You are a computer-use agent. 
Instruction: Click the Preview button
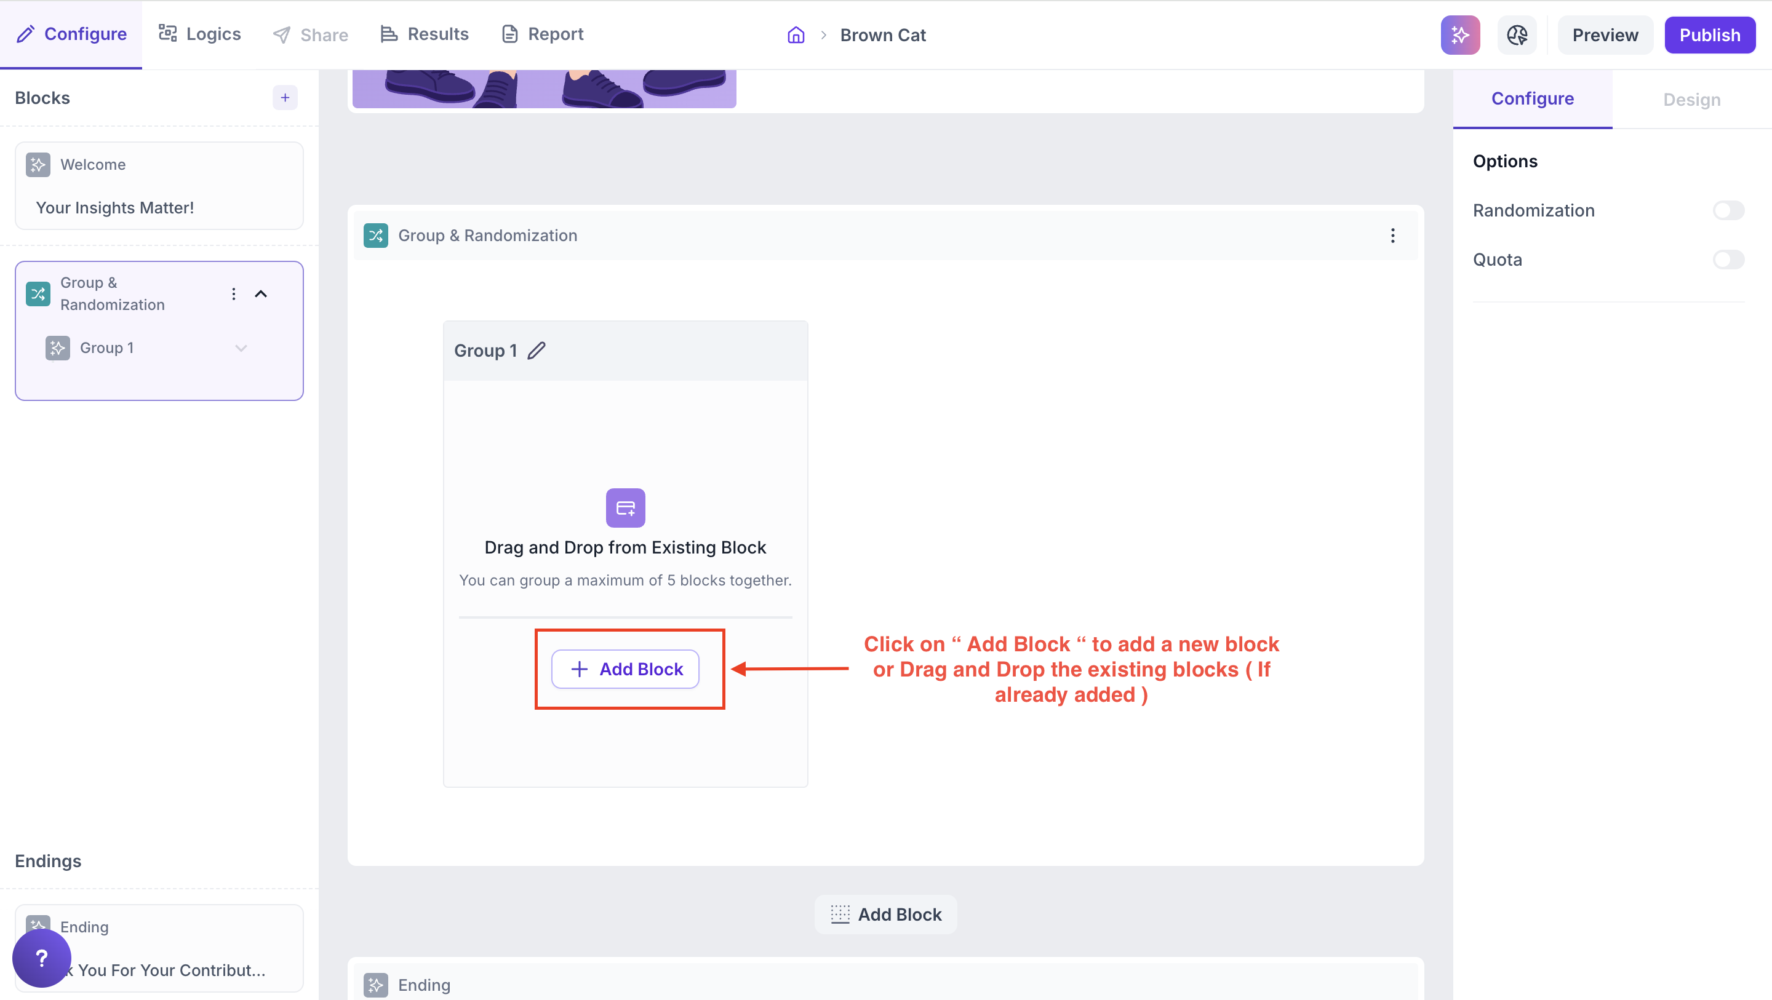[x=1605, y=35]
